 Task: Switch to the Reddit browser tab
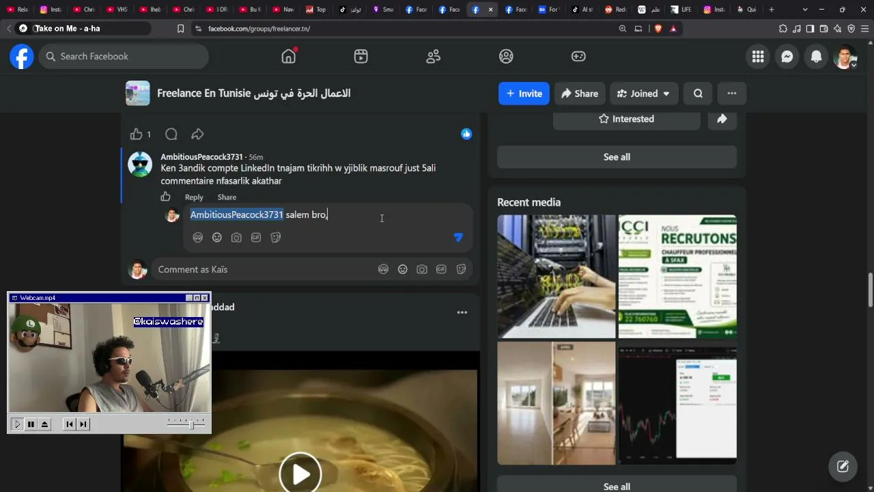(615, 10)
